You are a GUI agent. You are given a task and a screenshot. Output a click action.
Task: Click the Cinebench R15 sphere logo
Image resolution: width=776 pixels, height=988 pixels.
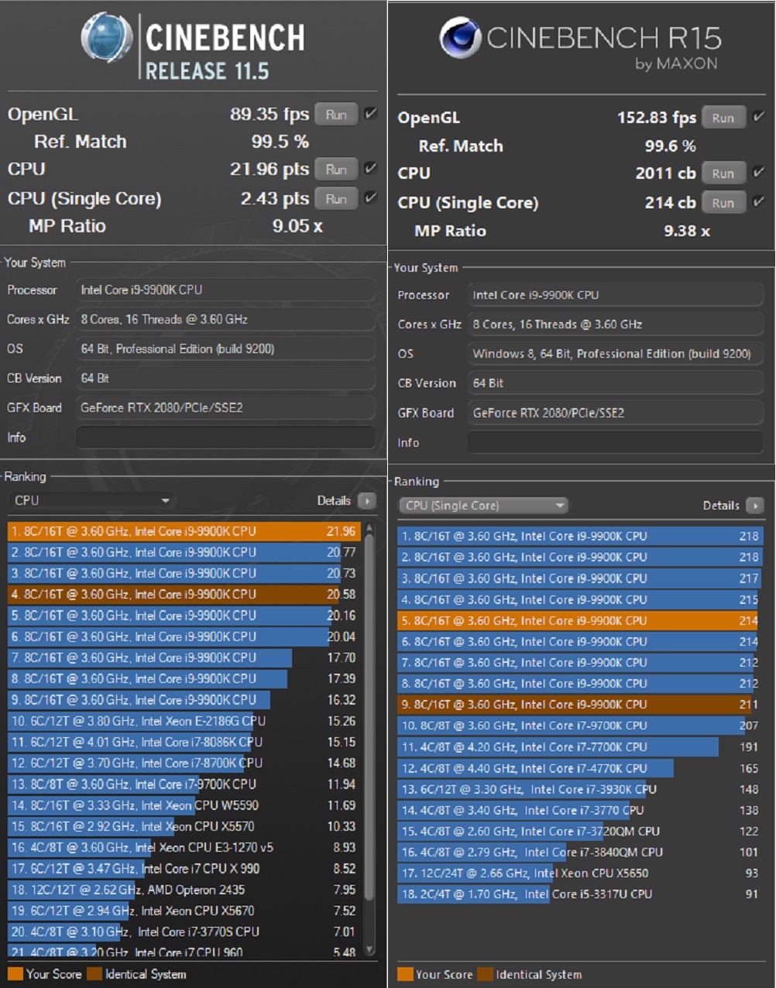click(x=460, y=37)
